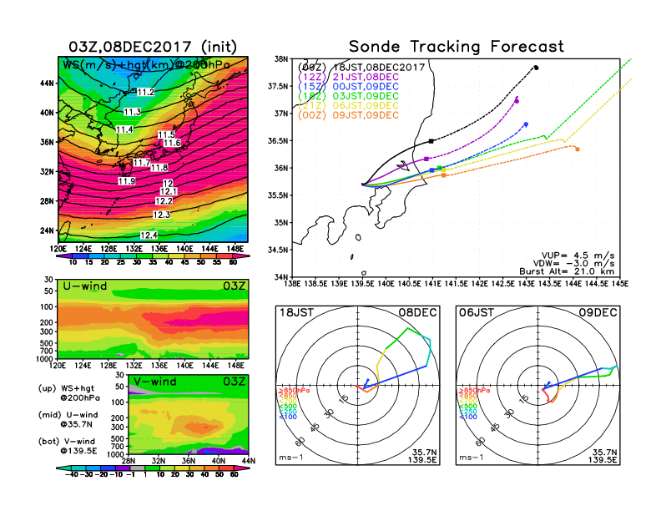The image size is (661, 511).
Task: Click the "09DEC" label on right hodograph
Action: coord(598,312)
